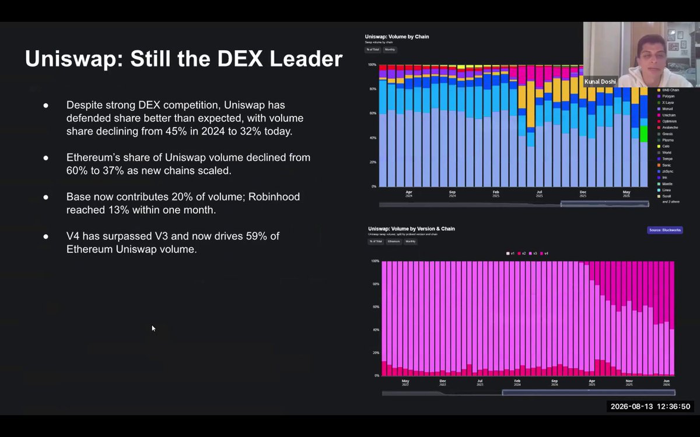Click 'May 2022' axis label on Version chart

click(405, 382)
